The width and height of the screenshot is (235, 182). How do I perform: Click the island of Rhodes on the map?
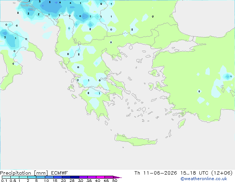point(182,123)
